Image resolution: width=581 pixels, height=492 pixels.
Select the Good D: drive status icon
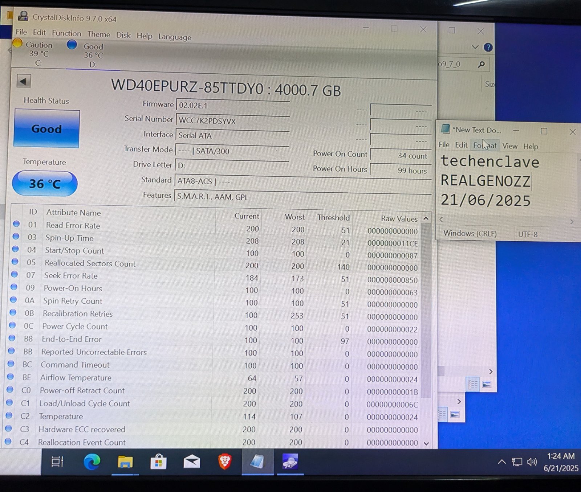[x=72, y=45]
